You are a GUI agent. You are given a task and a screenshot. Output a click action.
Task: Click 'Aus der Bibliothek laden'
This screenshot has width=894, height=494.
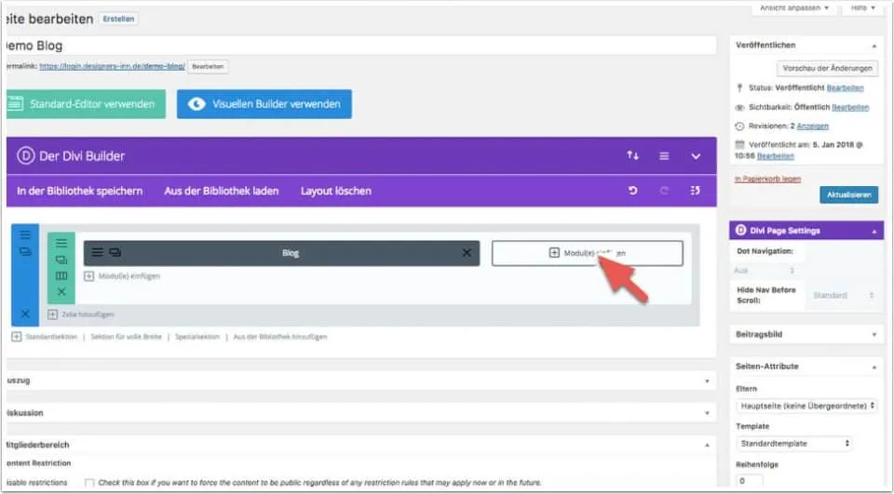tap(221, 191)
